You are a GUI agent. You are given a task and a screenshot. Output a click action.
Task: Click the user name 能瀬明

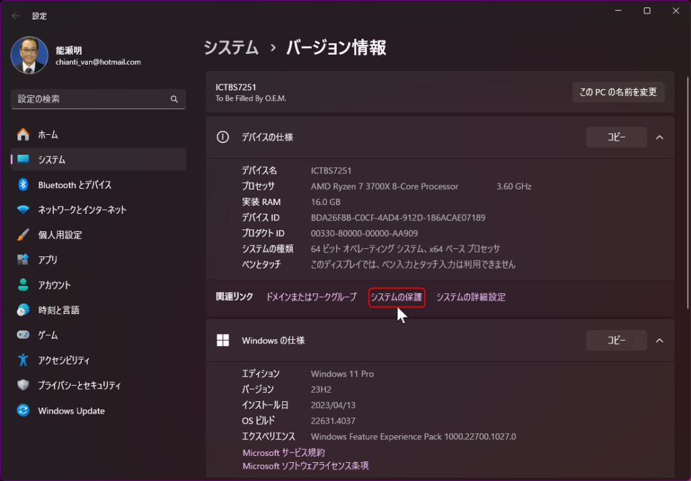69,50
